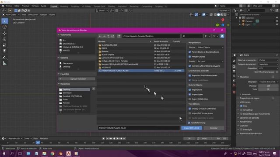Select the Scale tool in the viewport toolbar

5,45
